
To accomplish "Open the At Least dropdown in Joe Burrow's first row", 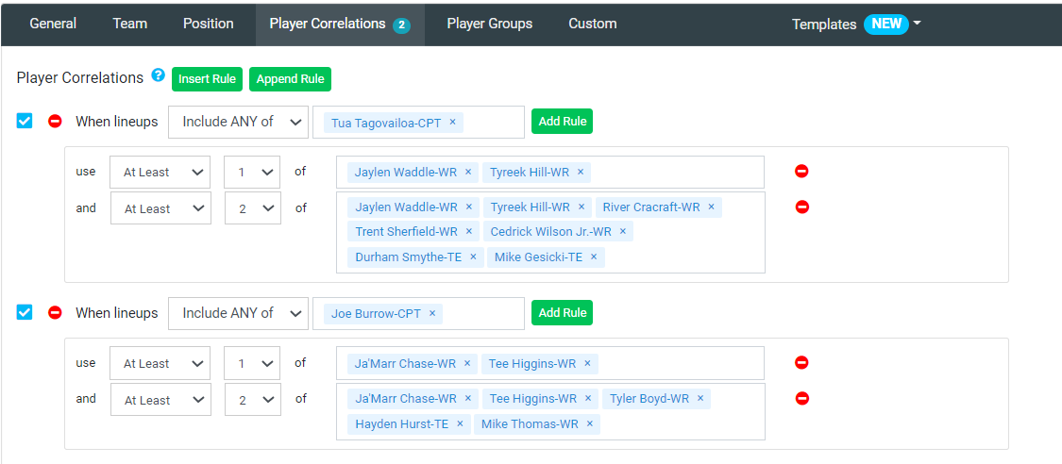I will pos(160,364).
